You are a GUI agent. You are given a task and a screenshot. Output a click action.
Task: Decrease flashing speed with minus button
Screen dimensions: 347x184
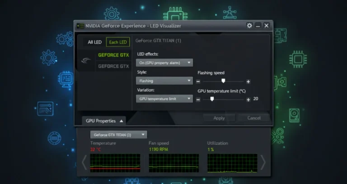tap(198, 81)
